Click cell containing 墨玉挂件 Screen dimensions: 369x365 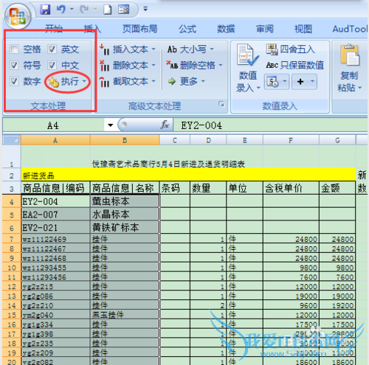(x=125, y=315)
